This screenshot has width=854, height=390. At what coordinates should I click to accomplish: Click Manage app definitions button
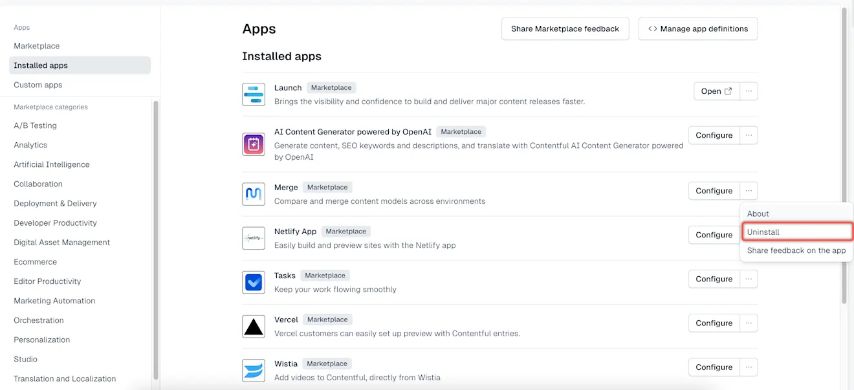click(x=698, y=28)
